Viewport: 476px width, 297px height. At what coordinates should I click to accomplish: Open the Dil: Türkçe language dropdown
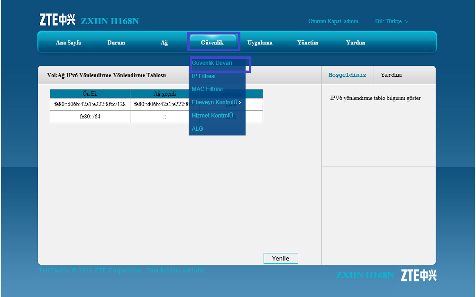pos(392,21)
